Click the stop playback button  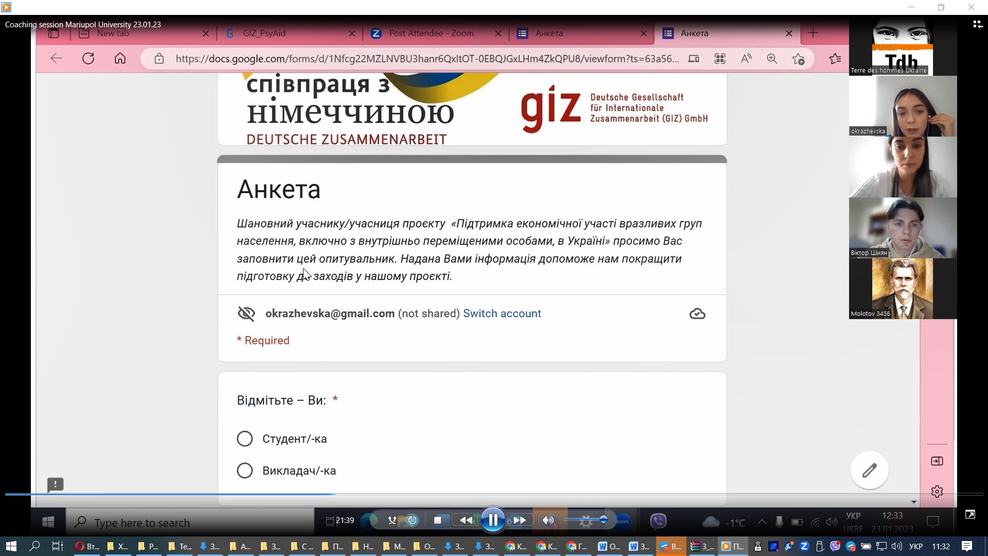tap(438, 520)
